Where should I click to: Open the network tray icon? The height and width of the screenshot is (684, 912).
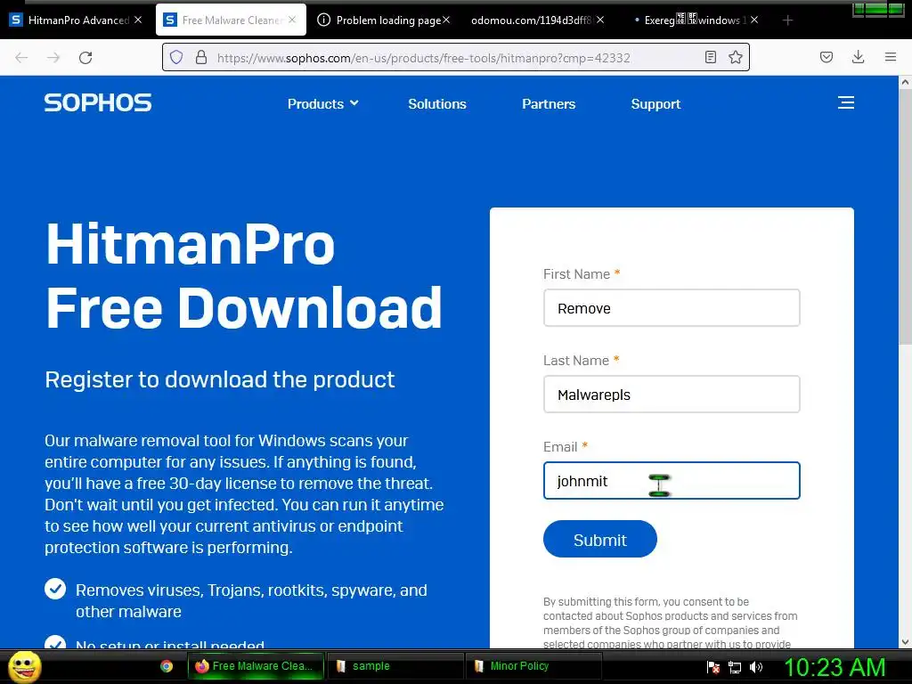pyautogui.click(x=735, y=667)
